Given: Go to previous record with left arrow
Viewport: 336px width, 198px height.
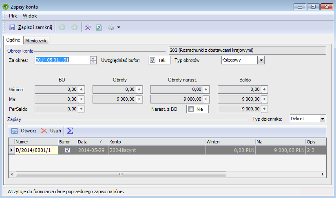Looking at the screenshot, I should pos(62,27).
